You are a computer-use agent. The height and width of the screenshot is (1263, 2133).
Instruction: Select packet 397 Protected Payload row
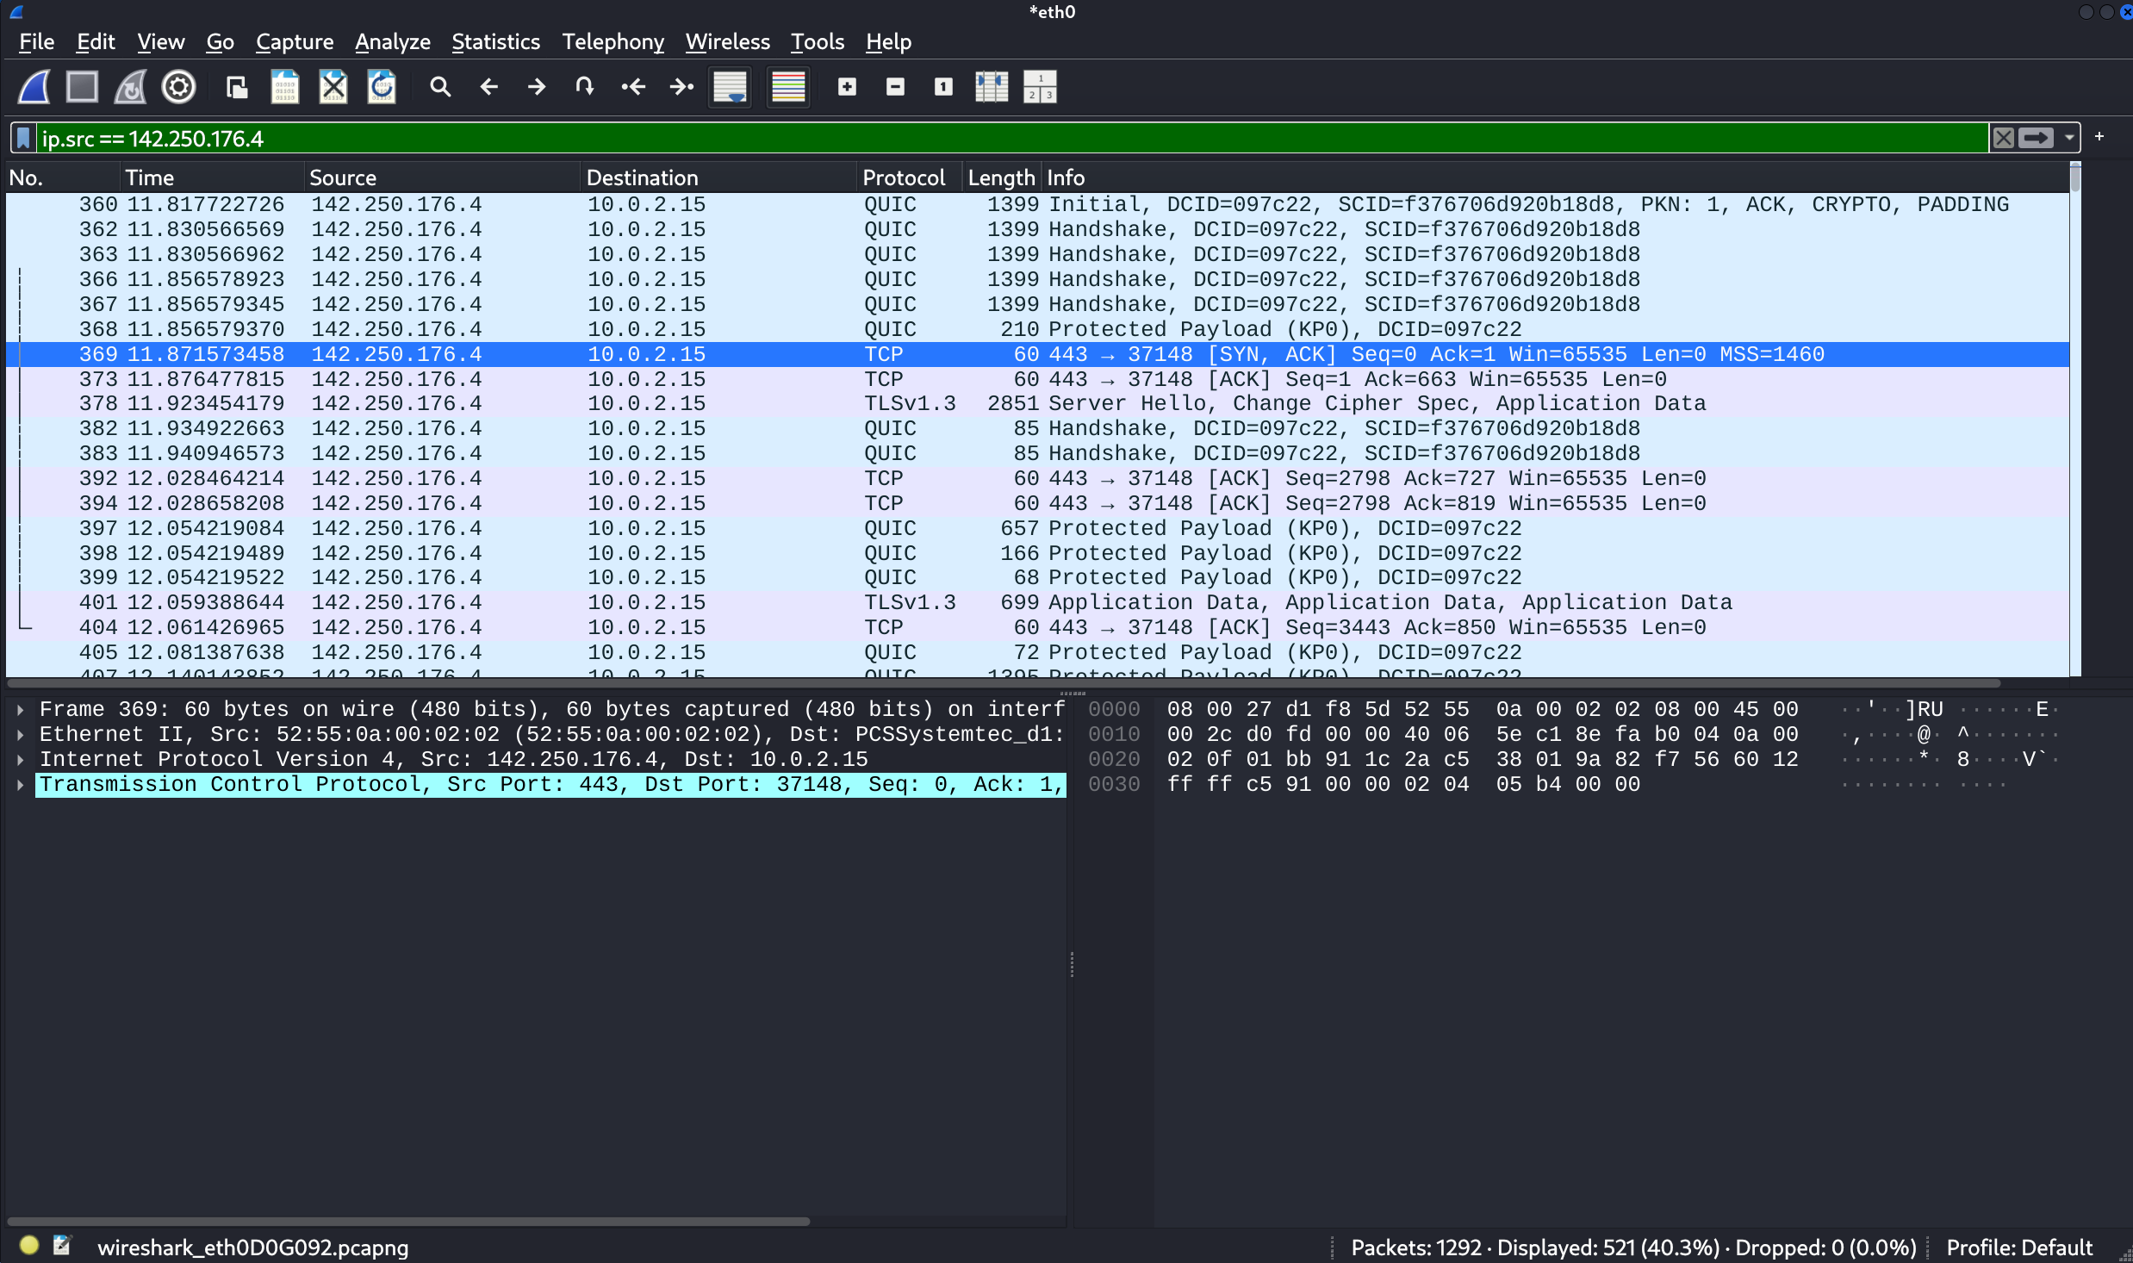(x=1037, y=529)
